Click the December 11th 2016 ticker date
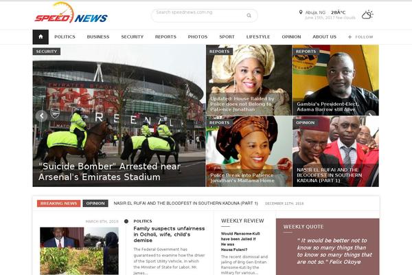The height and width of the screenshot is (275, 412). [x=284, y=203]
